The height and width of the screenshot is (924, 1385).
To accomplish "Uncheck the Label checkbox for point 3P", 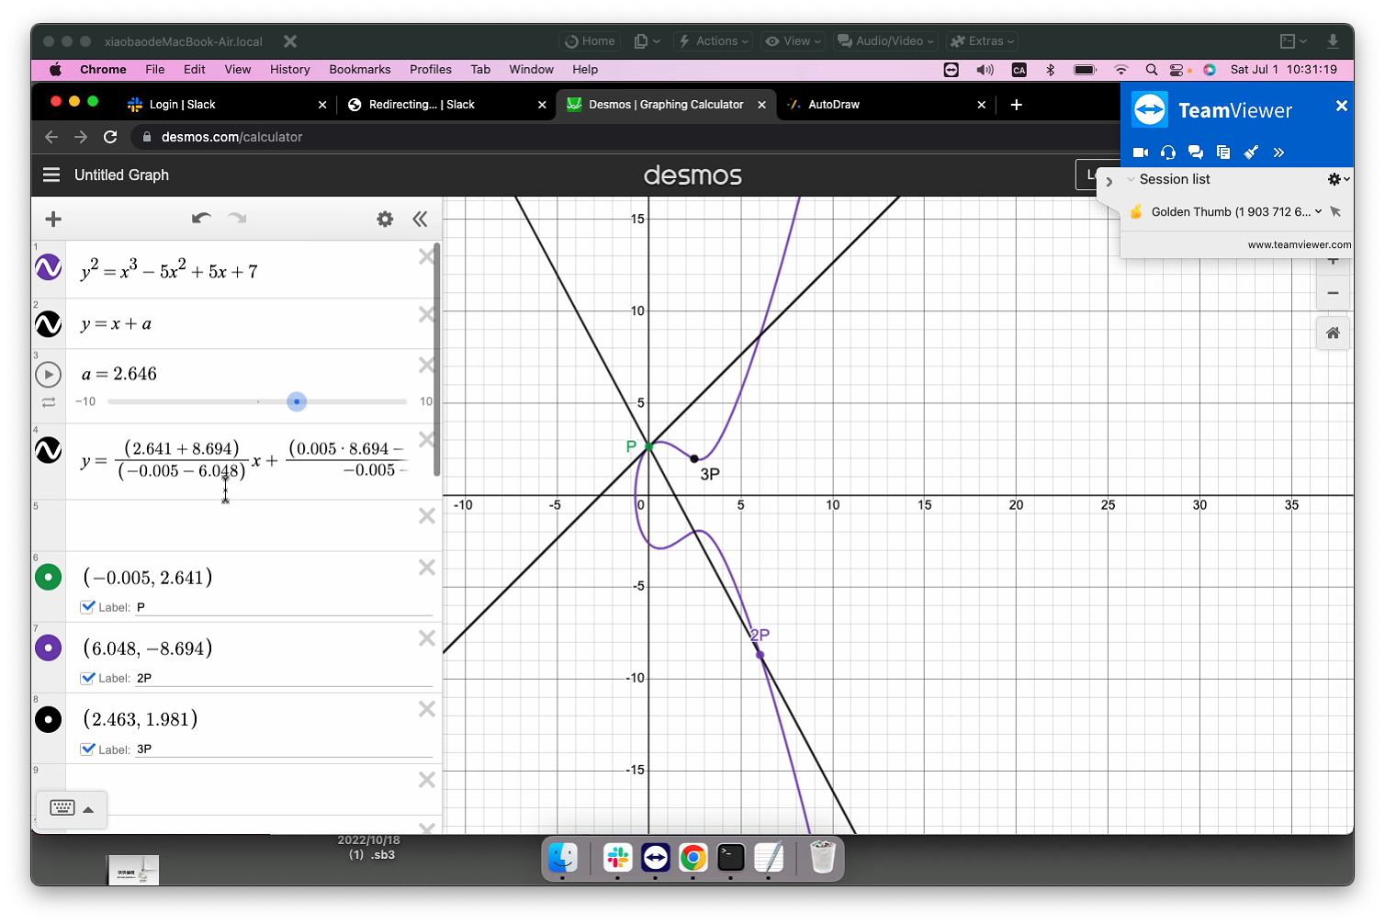I will pyautogui.click(x=88, y=749).
